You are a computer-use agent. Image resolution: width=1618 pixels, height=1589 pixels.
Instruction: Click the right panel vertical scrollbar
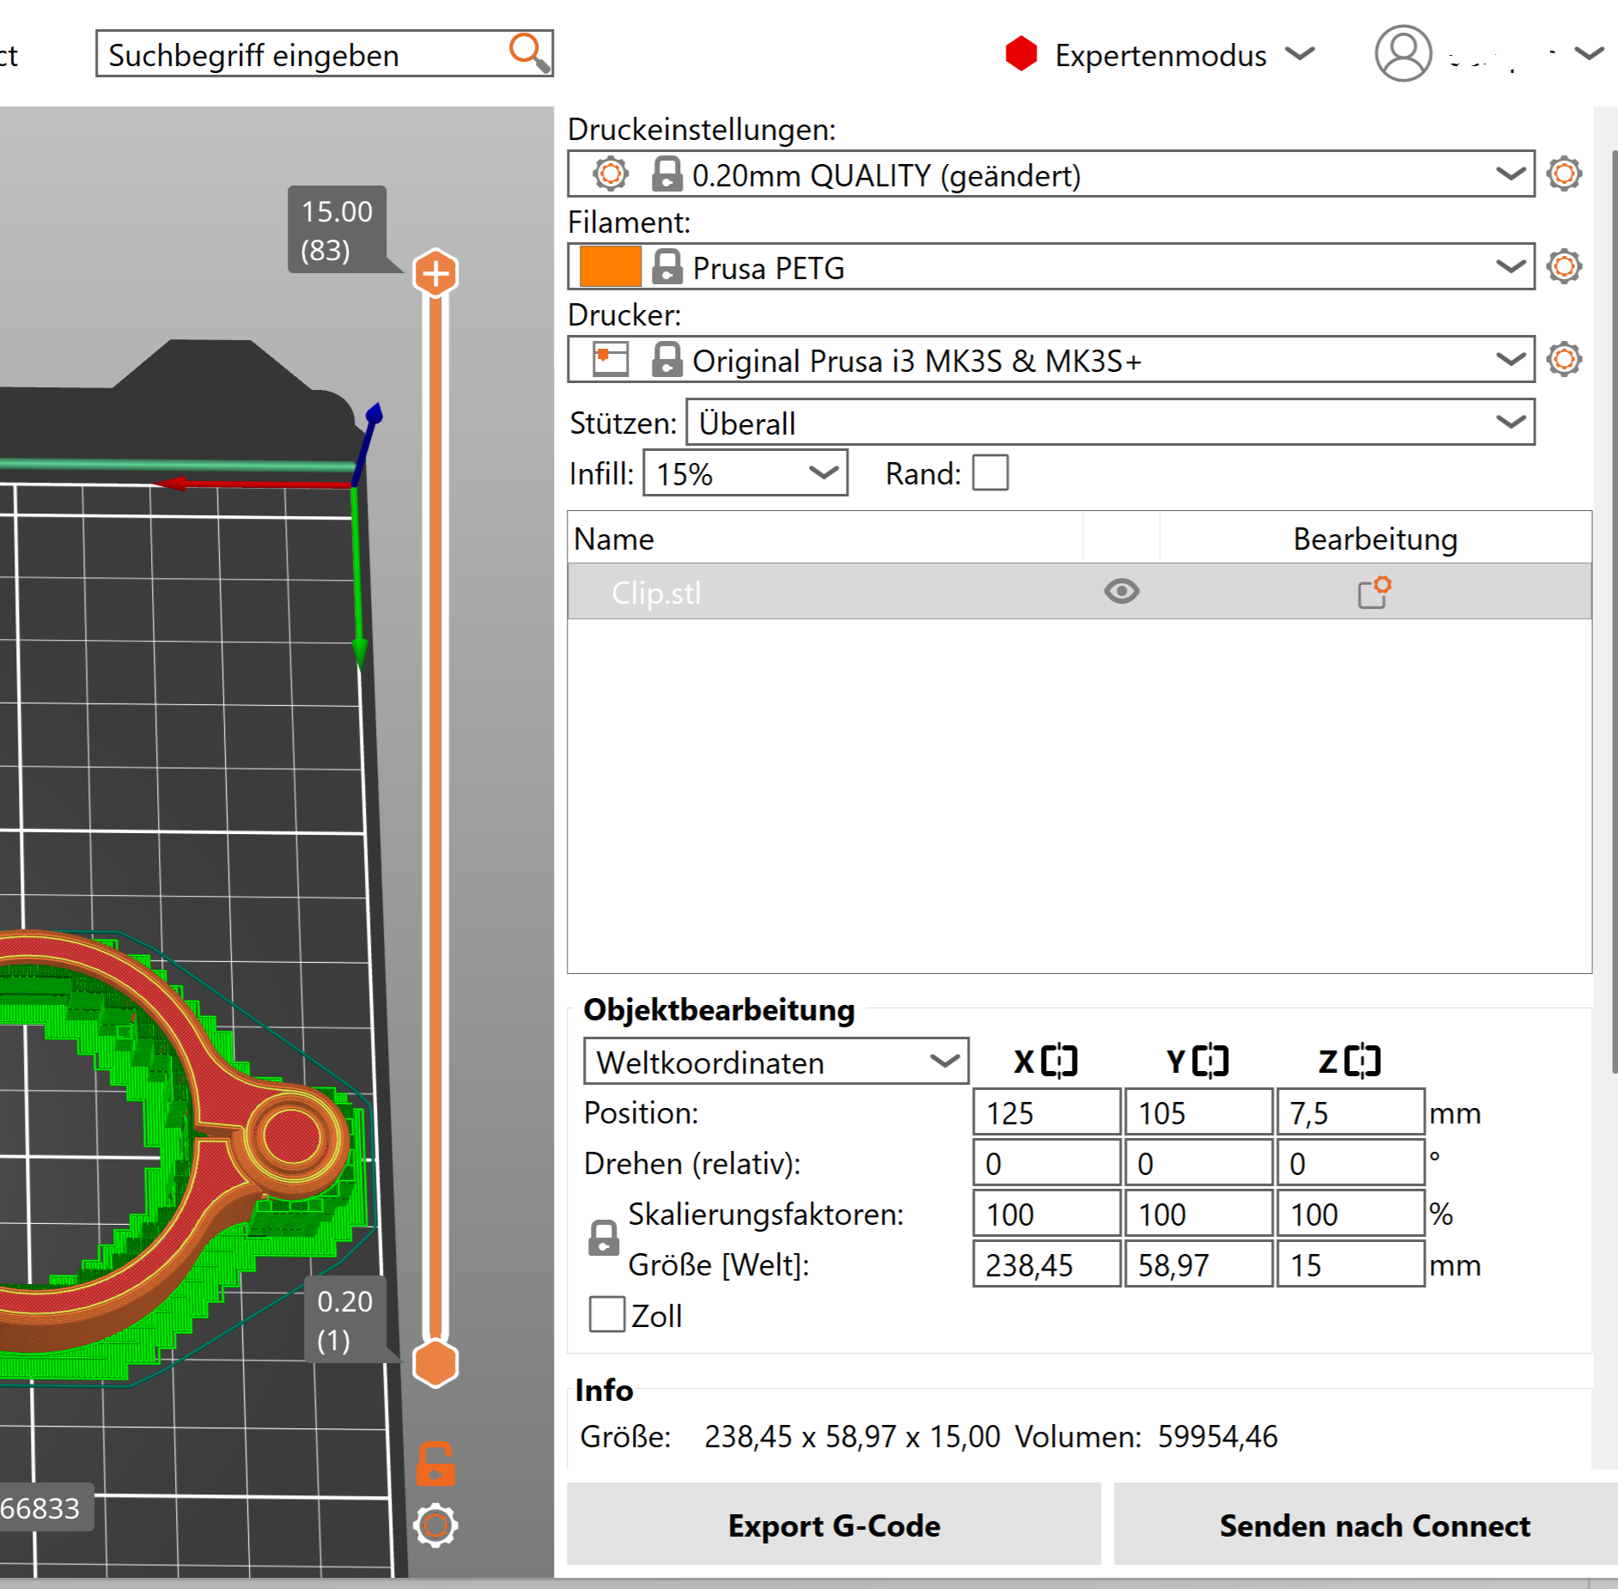click(1614, 610)
